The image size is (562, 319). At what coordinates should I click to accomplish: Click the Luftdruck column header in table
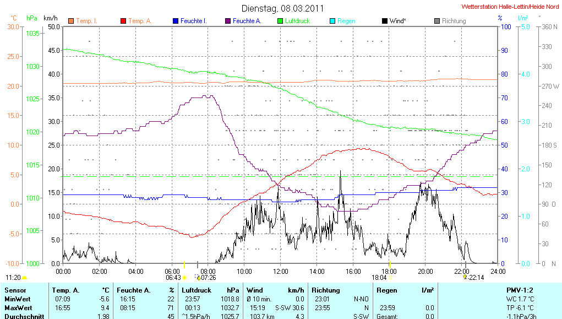click(197, 290)
